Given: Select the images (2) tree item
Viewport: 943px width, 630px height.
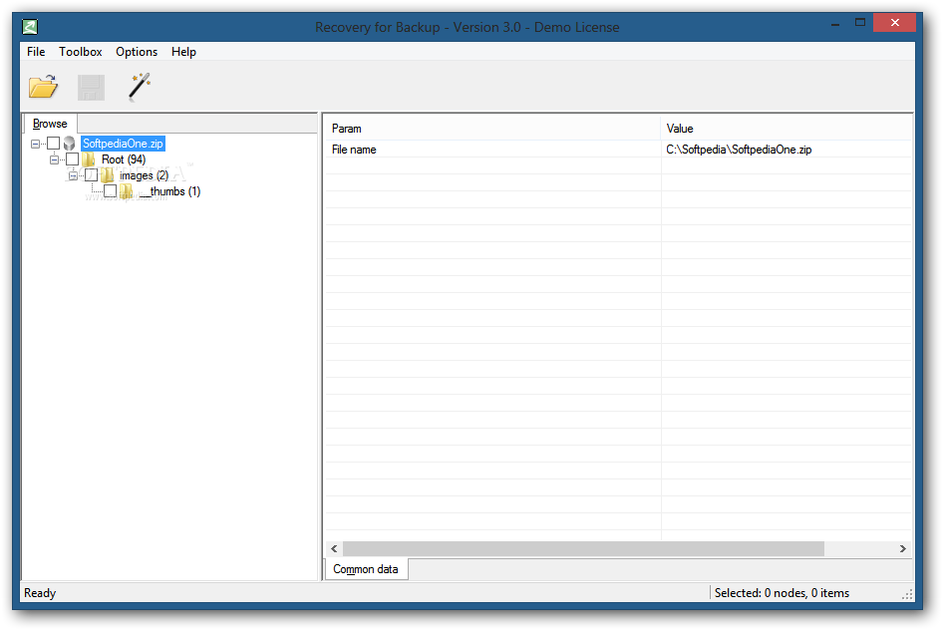Looking at the screenshot, I should (144, 175).
